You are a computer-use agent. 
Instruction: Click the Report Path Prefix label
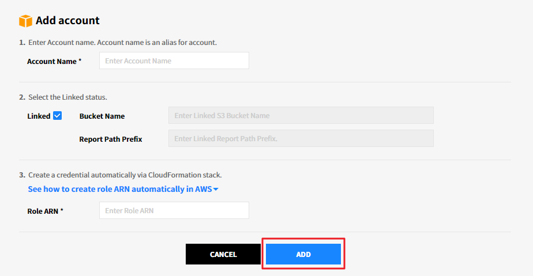(x=111, y=139)
